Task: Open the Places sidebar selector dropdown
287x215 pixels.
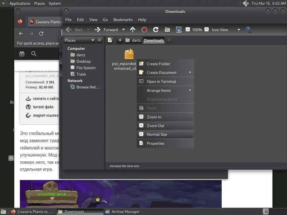Action: click(x=79, y=40)
